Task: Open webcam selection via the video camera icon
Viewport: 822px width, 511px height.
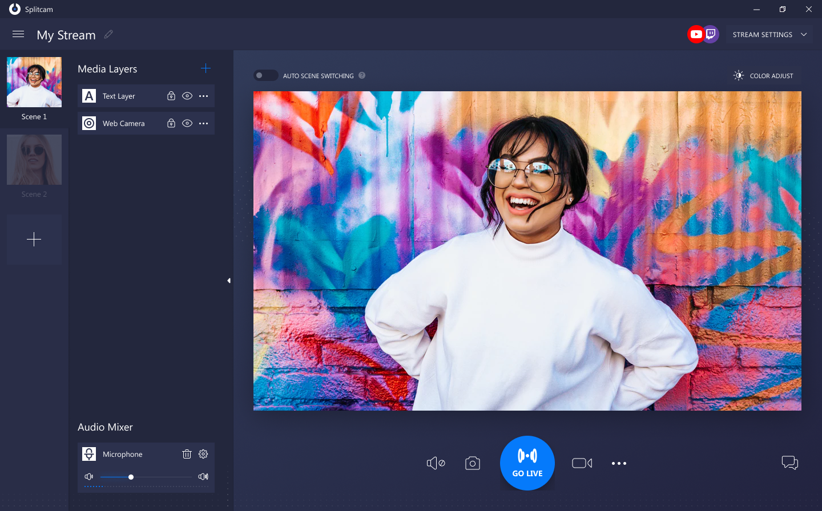Action: (x=582, y=463)
